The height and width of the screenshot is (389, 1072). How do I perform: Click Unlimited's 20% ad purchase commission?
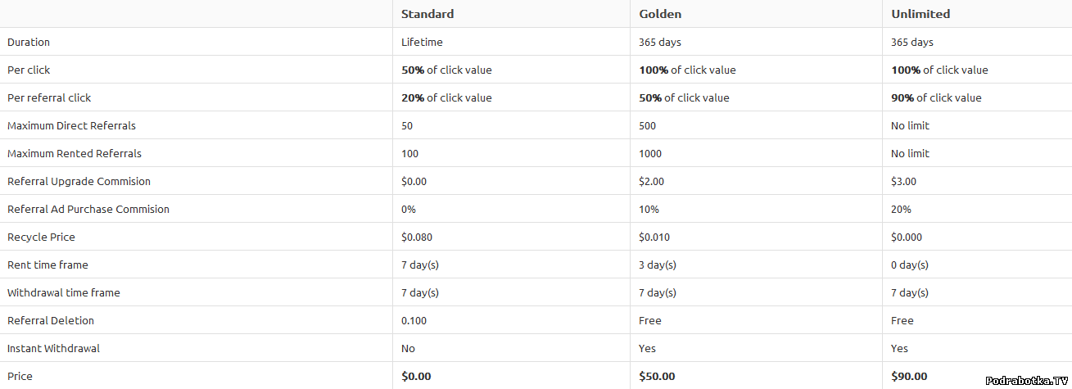(x=901, y=209)
